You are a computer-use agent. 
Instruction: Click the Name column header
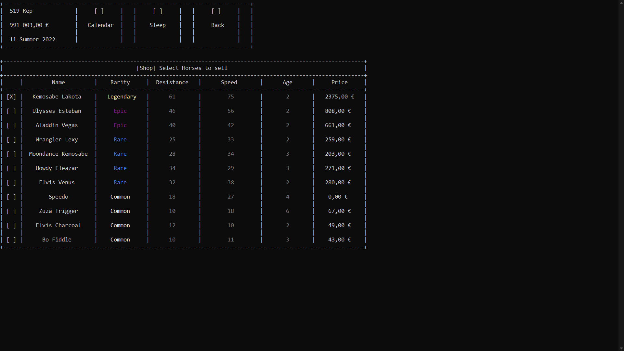click(58, 82)
